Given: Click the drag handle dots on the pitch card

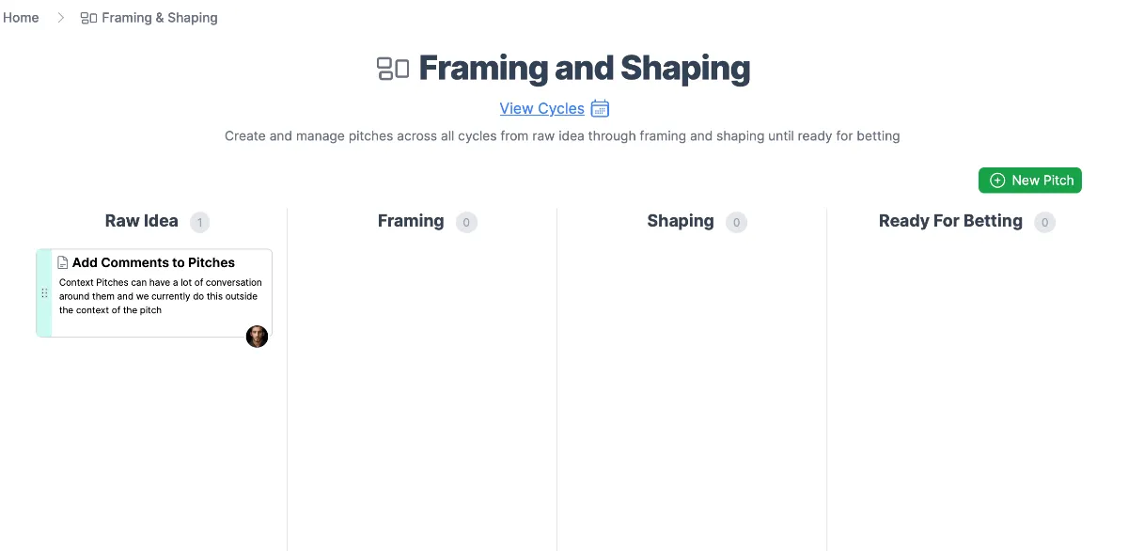Looking at the screenshot, I should click(44, 293).
